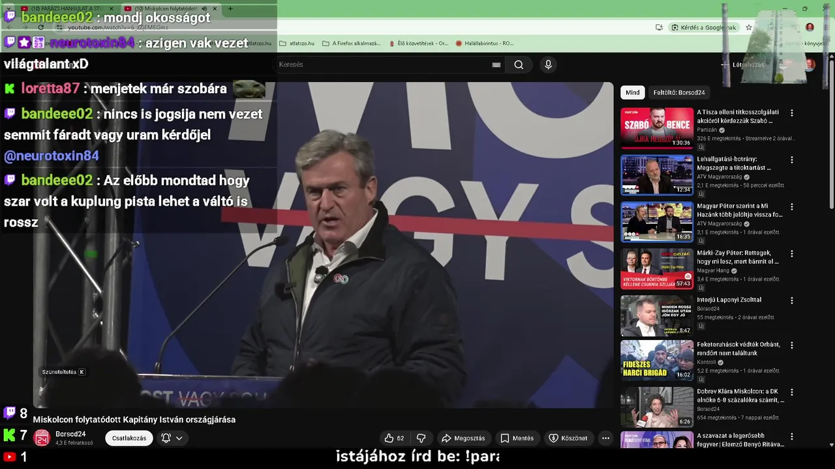Expand the notification bell dropdown
This screenshot has width=835, height=469.
pos(172,438)
